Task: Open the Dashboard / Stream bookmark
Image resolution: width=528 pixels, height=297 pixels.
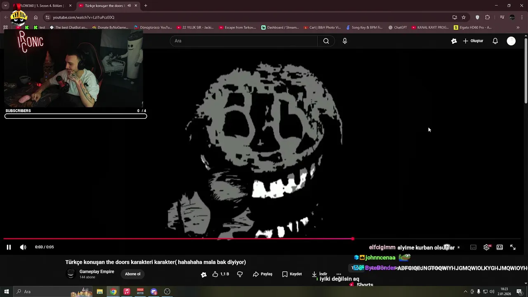Action: 280,28
